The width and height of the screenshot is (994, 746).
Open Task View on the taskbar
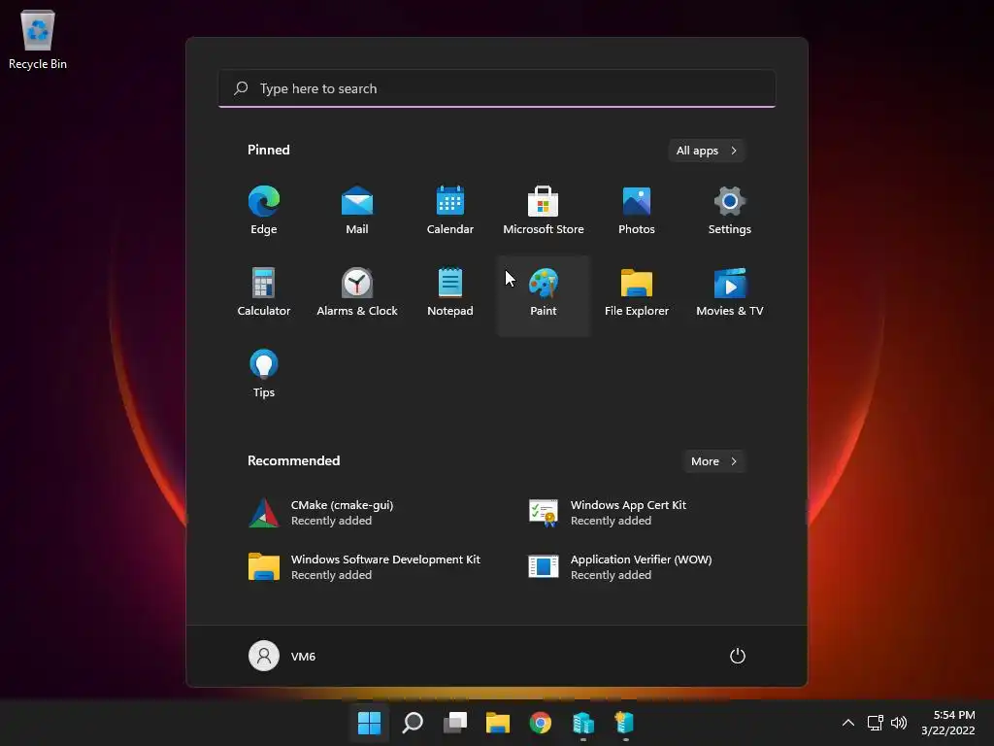(455, 723)
